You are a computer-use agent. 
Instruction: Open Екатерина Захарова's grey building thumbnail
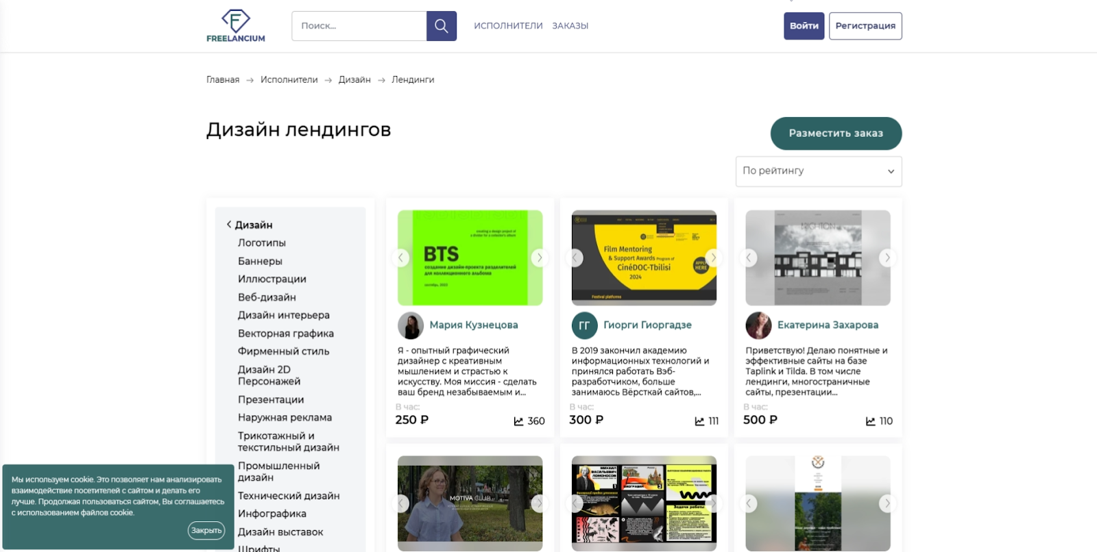818,258
